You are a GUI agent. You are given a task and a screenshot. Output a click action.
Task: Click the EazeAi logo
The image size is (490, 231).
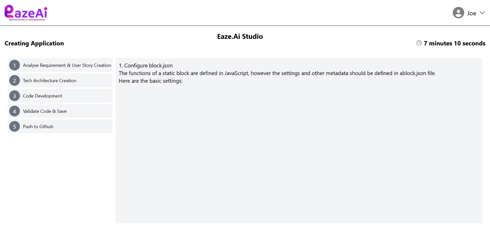[26, 13]
